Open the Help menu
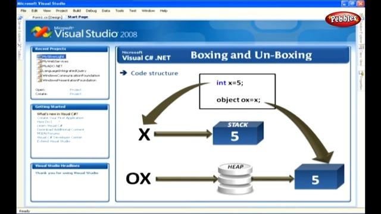The image size is (381, 214). click(164, 11)
